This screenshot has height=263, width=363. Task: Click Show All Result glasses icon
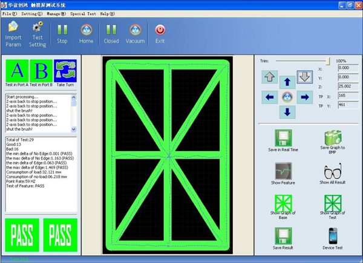[x=333, y=172]
